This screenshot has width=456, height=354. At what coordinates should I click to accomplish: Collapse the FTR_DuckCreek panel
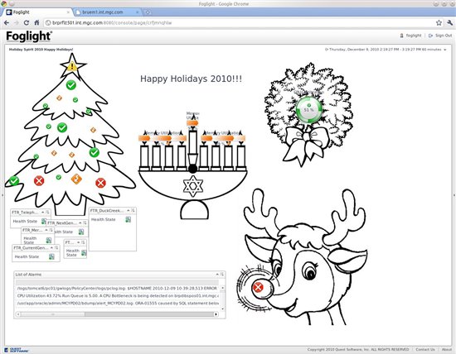(x=129, y=210)
